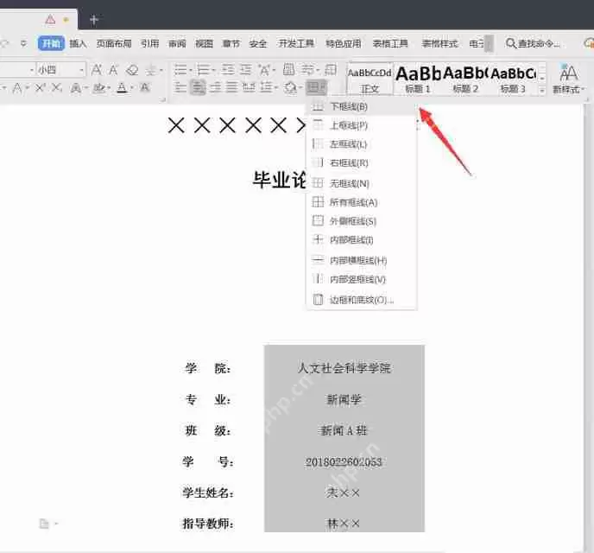Switch to the 页面布局 tab
594x553 pixels.
click(x=114, y=43)
